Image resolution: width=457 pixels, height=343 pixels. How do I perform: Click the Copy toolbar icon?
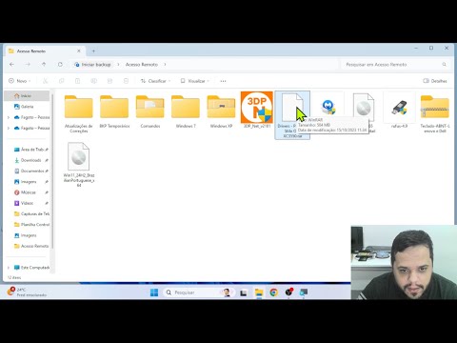pyautogui.click(x=61, y=81)
